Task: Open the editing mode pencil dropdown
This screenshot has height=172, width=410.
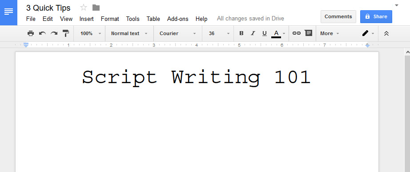Action: click(368, 33)
